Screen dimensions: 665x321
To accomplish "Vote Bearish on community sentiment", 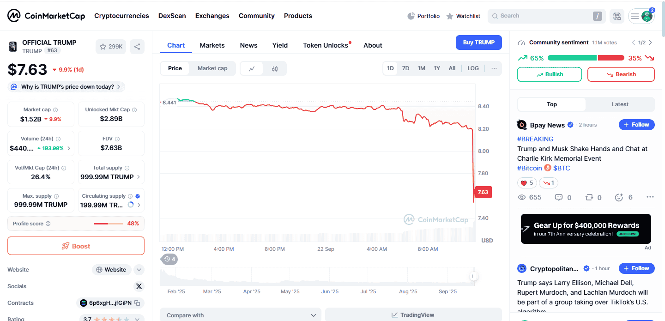I will click(621, 74).
